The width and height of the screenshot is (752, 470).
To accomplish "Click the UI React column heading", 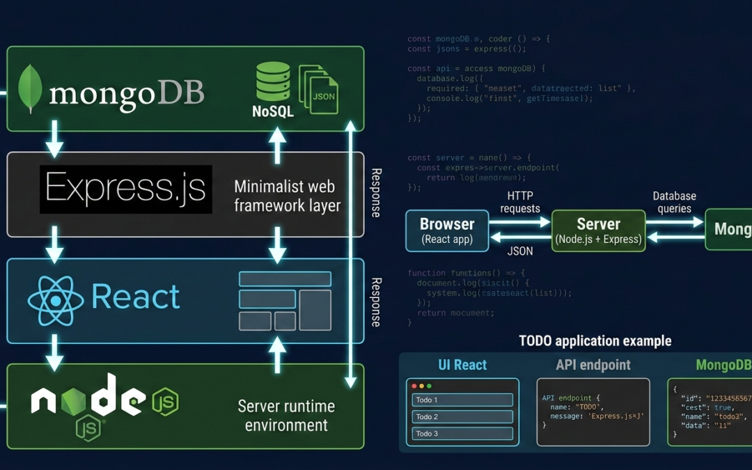I will coord(462,365).
